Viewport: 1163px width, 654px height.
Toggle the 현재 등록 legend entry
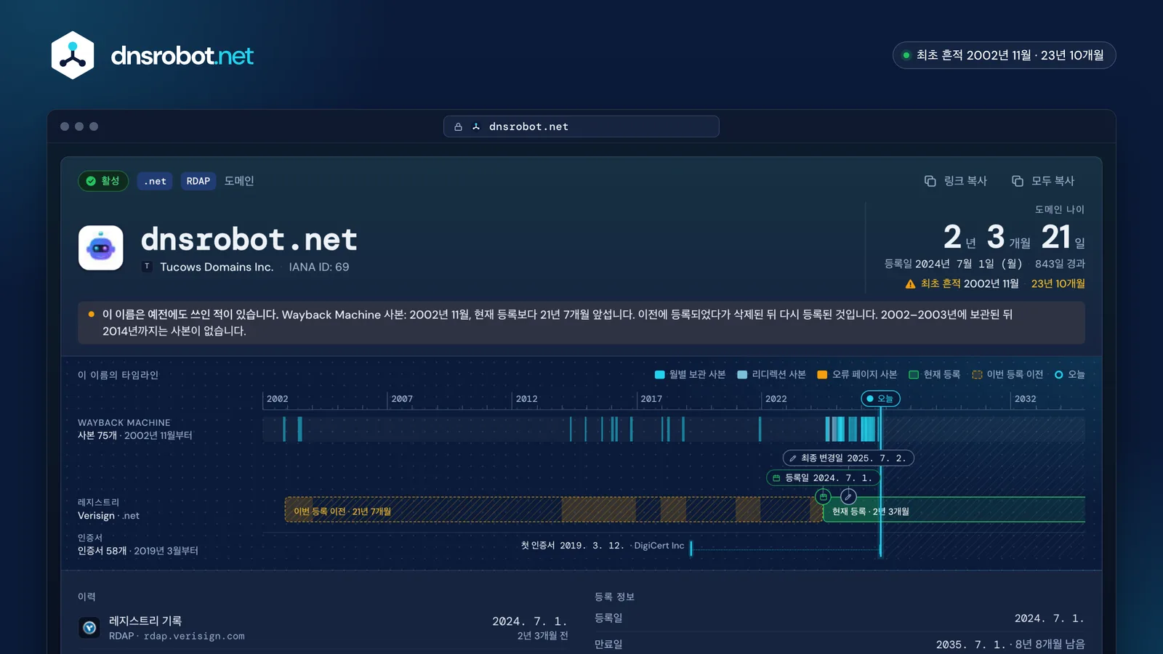click(x=934, y=375)
